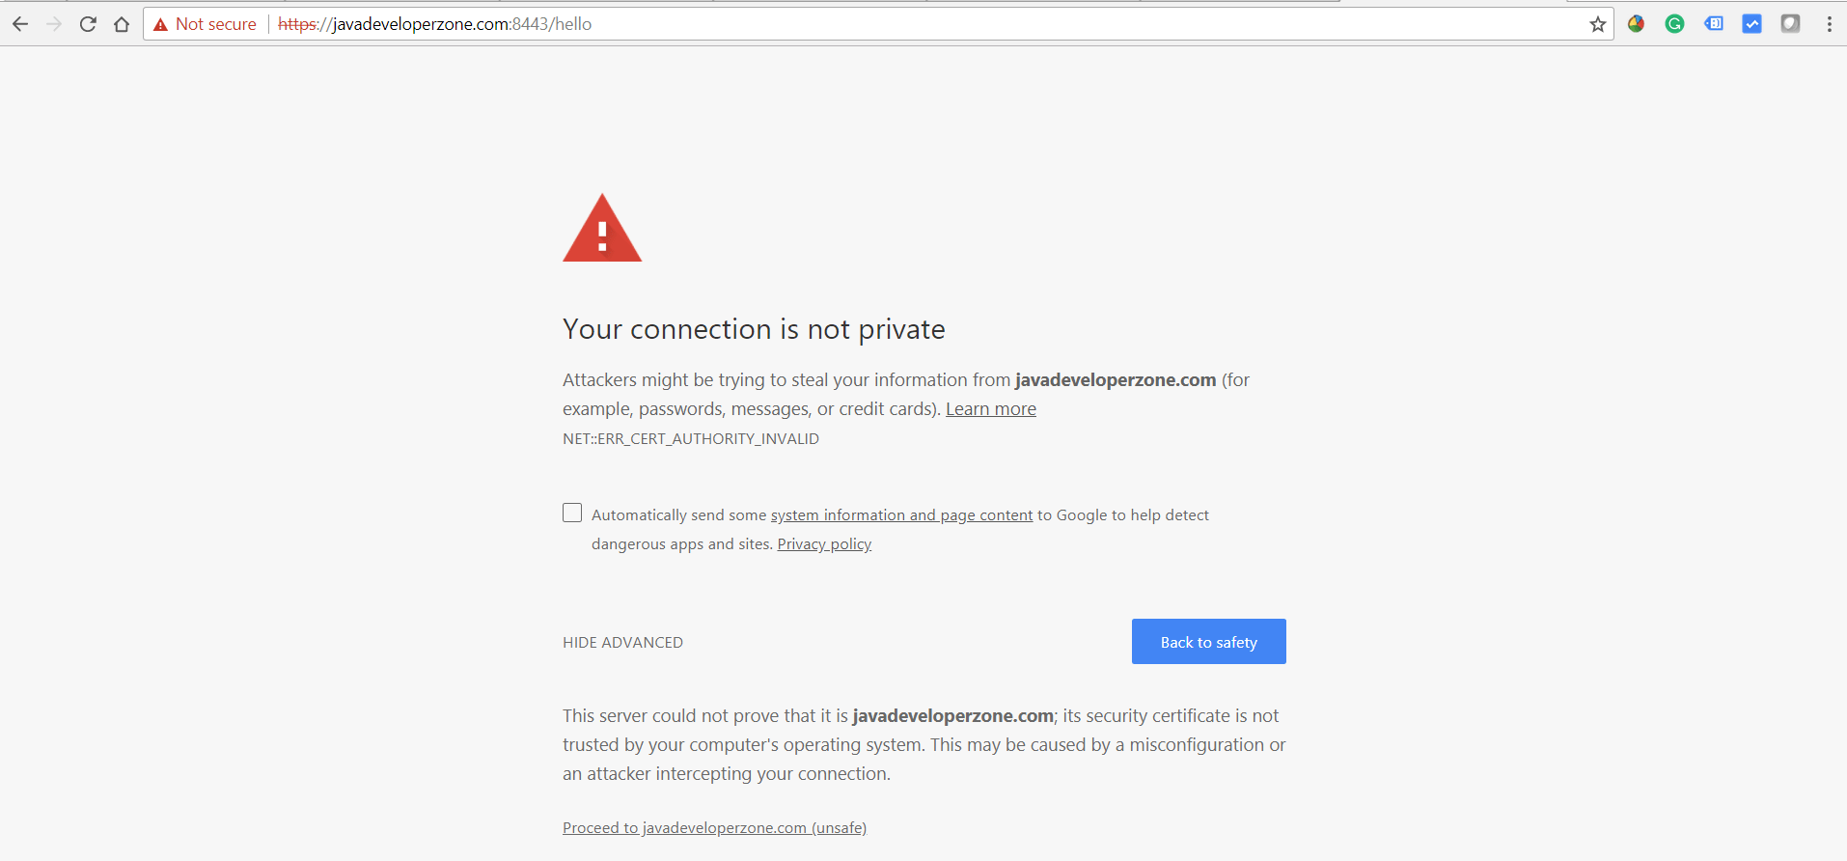Image resolution: width=1847 pixels, height=861 pixels.
Task: Open the gray shield extension icon
Action: click(1792, 23)
